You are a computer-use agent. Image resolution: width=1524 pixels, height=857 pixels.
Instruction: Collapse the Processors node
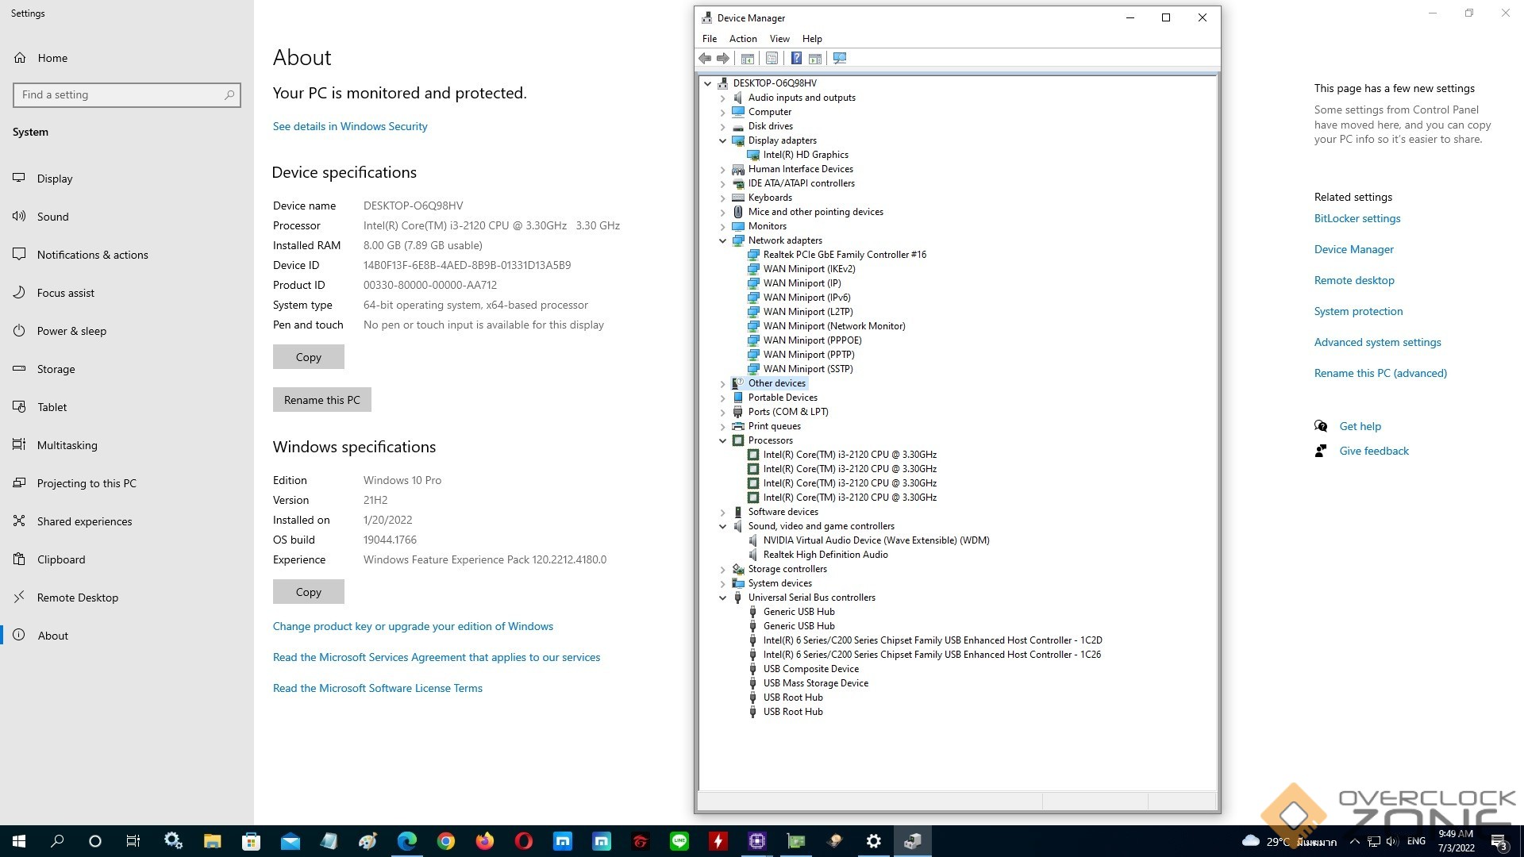(722, 440)
